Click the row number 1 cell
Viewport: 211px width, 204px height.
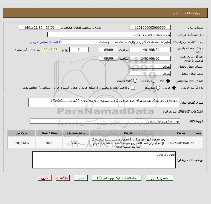click(199, 143)
